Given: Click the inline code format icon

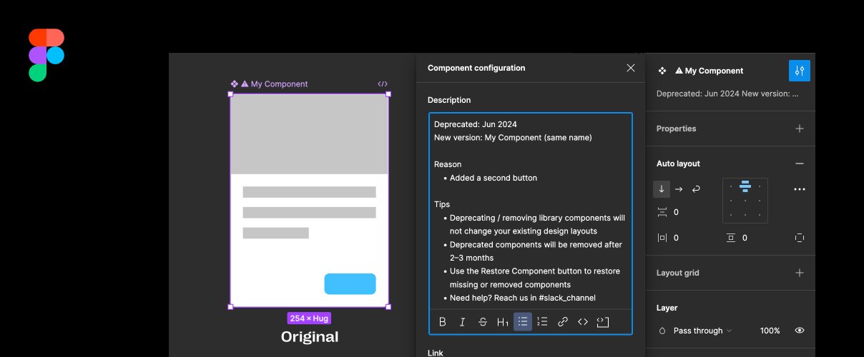Looking at the screenshot, I should (583, 322).
